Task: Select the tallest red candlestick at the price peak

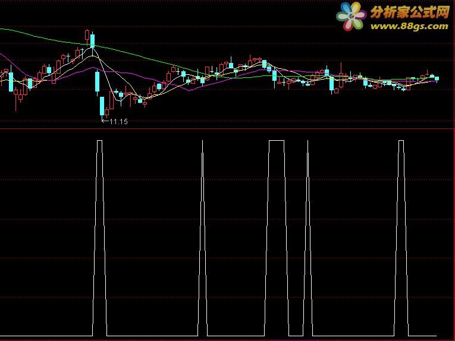Action: (x=87, y=37)
